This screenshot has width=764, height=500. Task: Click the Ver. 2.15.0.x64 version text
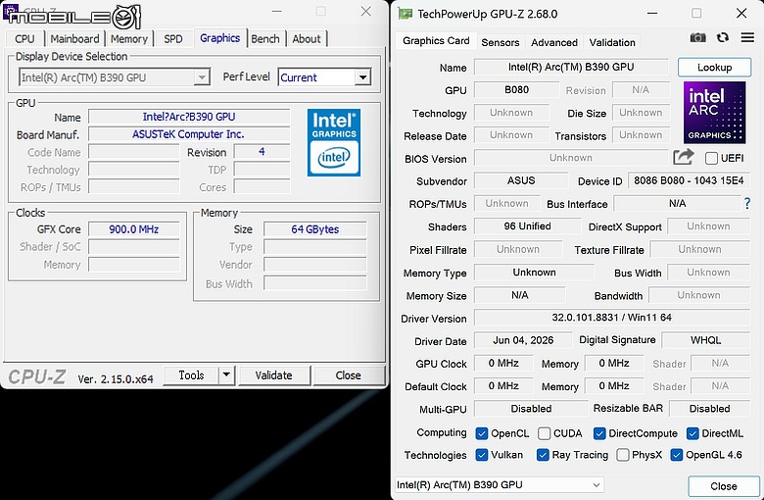[x=116, y=379]
